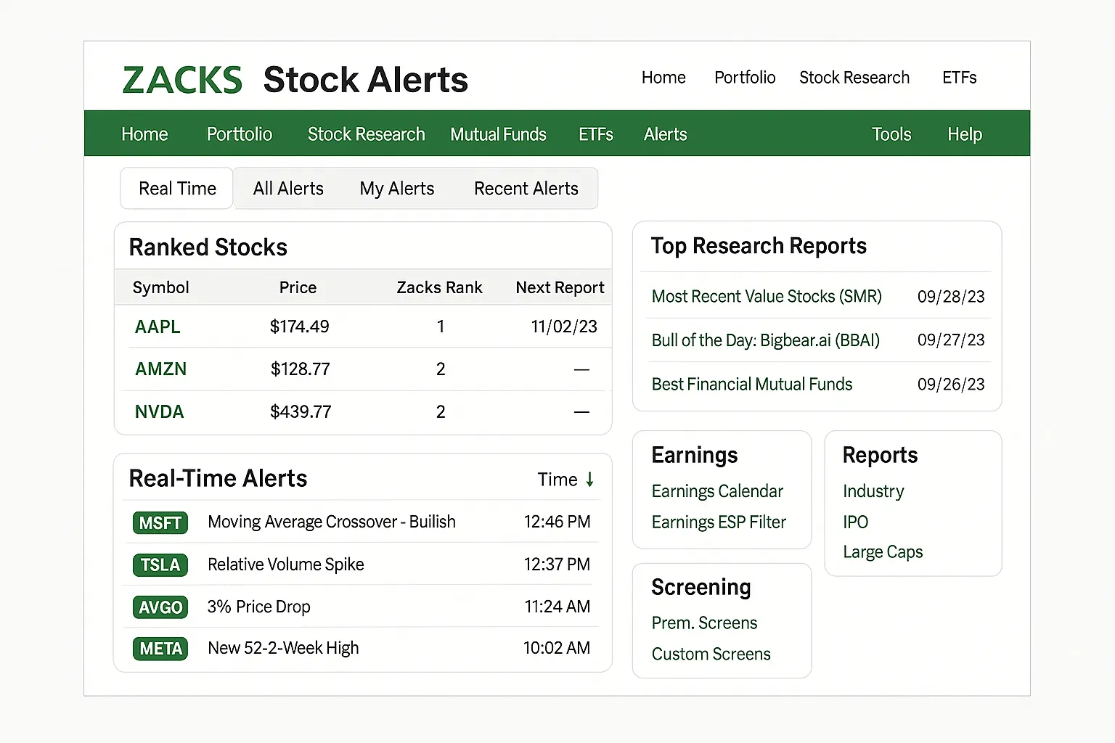Click alert time 12:37 PM
Viewport: 1115px width, 743px height.
click(557, 565)
